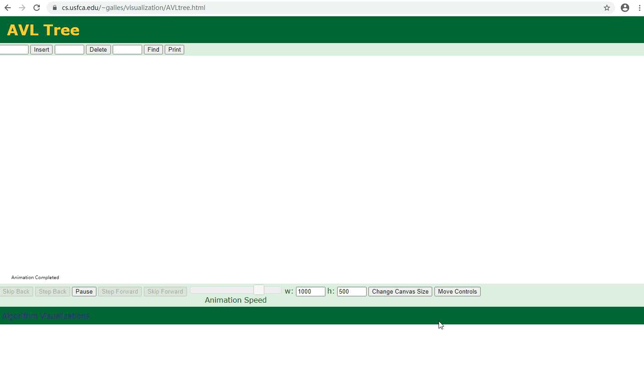The width and height of the screenshot is (644, 367).
Task: Click the Find button
Action: (x=153, y=50)
